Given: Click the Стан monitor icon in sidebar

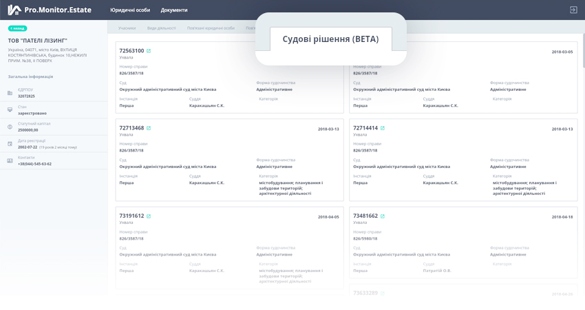Looking at the screenshot, I should pyautogui.click(x=10, y=110).
